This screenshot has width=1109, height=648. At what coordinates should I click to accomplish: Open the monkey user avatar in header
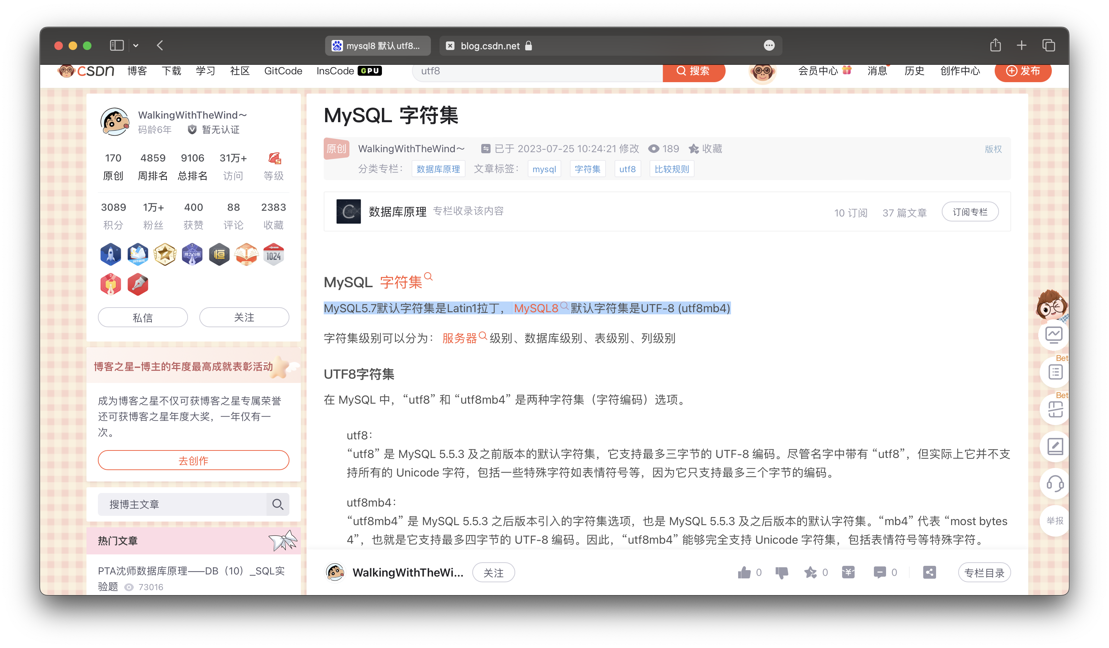pos(762,73)
